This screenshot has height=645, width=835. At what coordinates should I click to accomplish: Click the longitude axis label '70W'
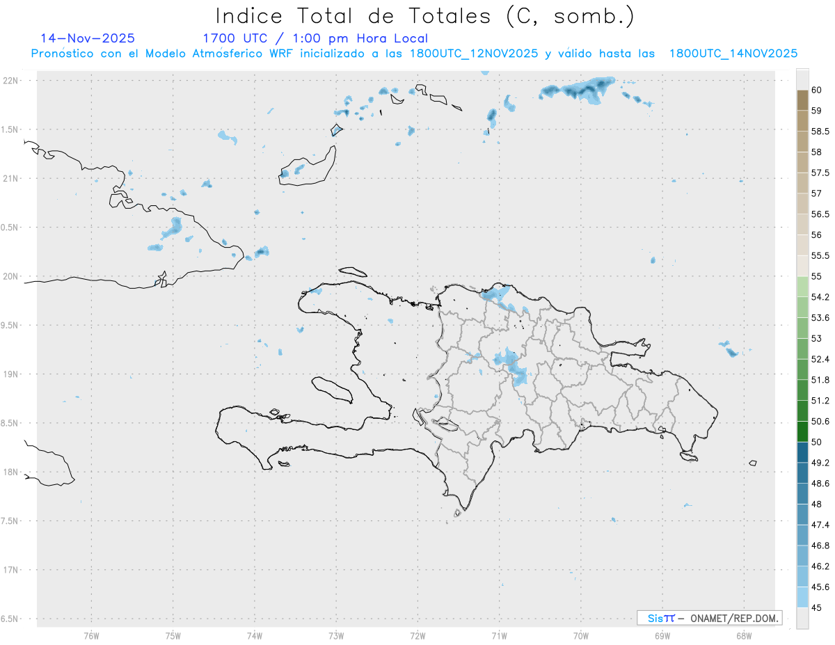pyautogui.click(x=581, y=635)
